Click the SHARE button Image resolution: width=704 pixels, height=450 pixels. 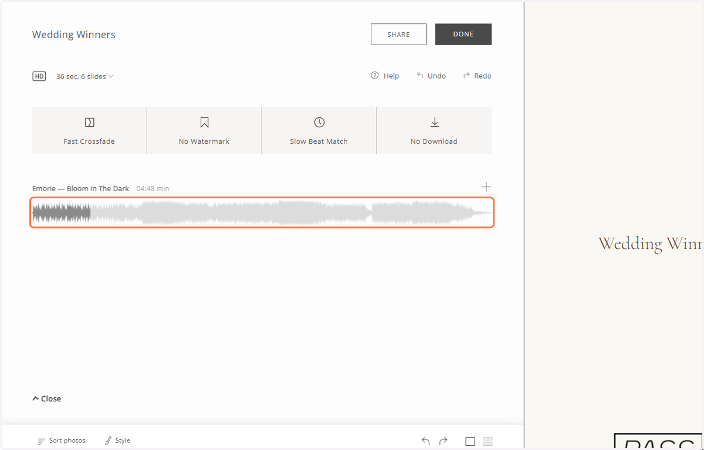point(398,34)
